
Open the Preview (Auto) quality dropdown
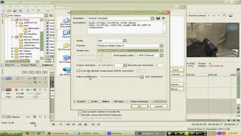coord(209,15)
